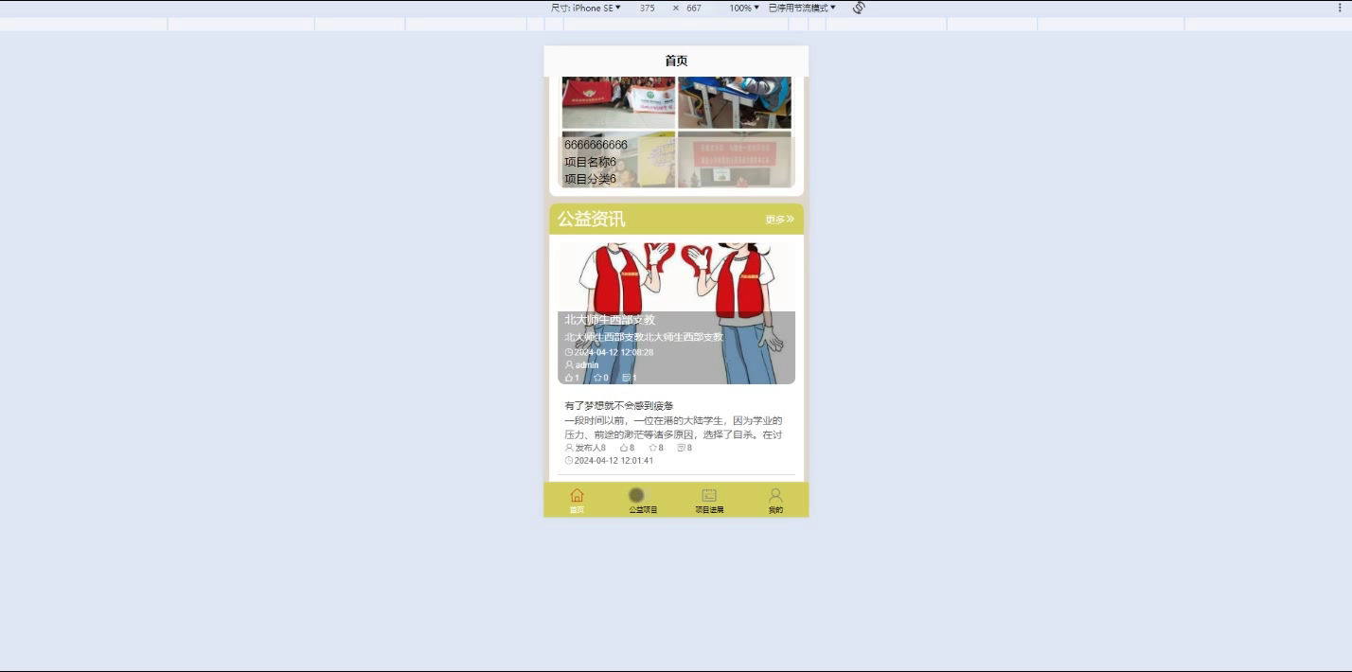Click the star favorite icon on 北大师生西部支教 card
The image size is (1352, 672).
597,378
